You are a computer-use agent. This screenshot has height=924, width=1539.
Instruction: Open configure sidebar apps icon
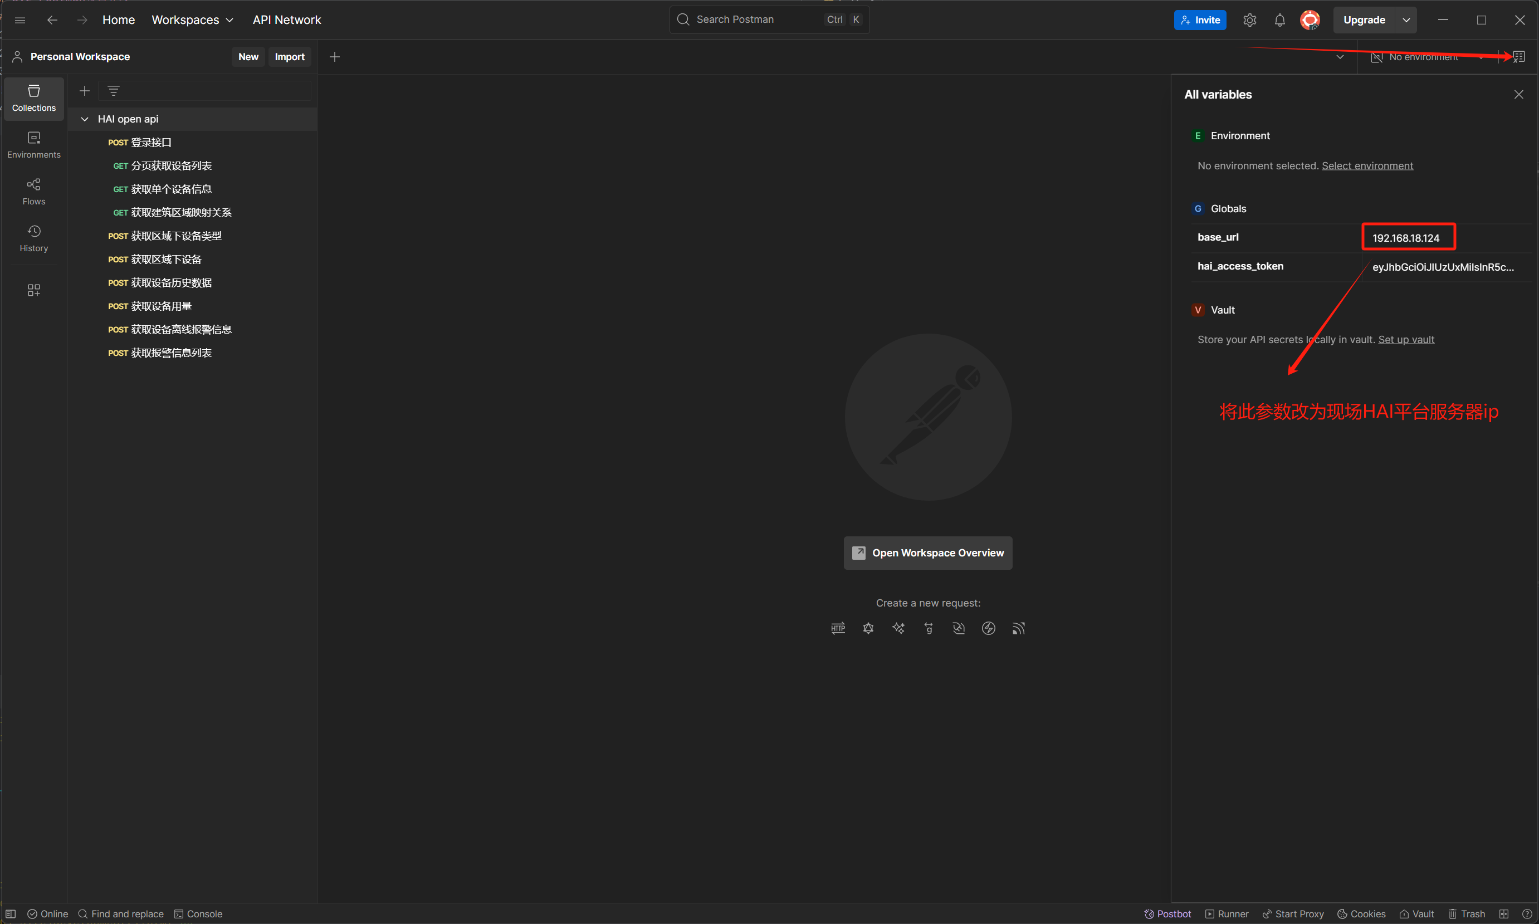(33, 290)
